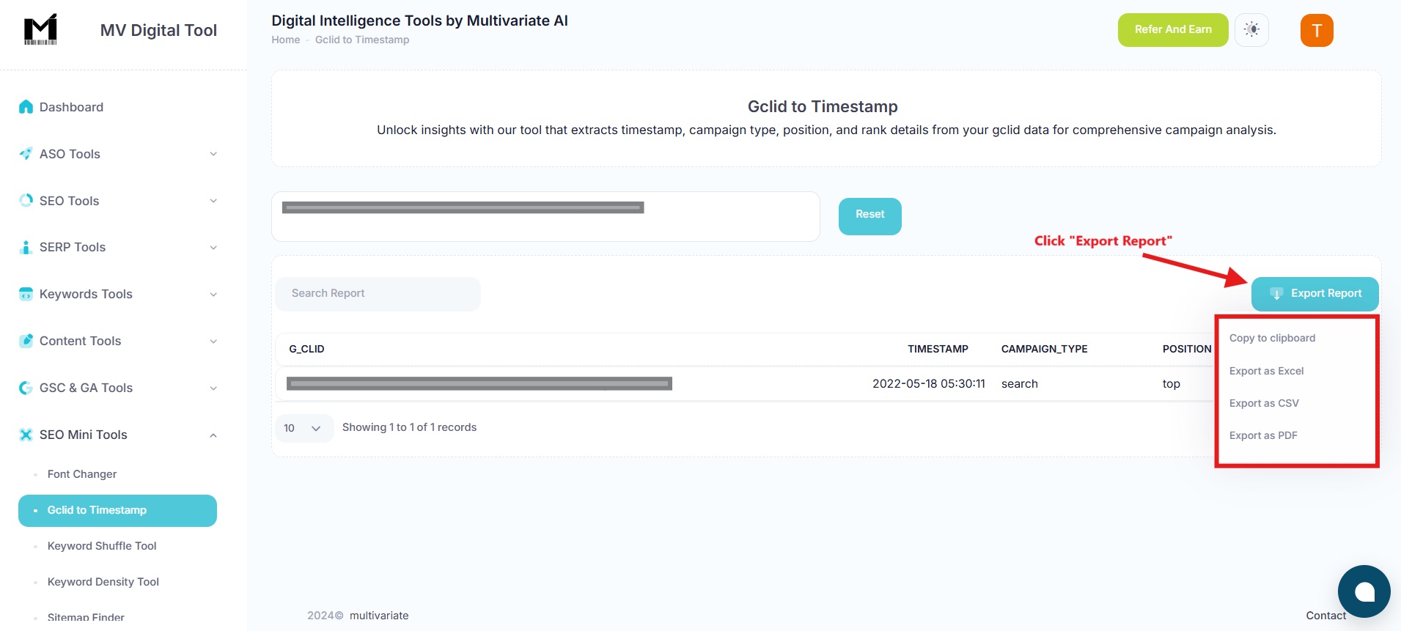This screenshot has height=631, width=1401.
Task: Click the SERP Tools icon
Action: tap(26, 247)
